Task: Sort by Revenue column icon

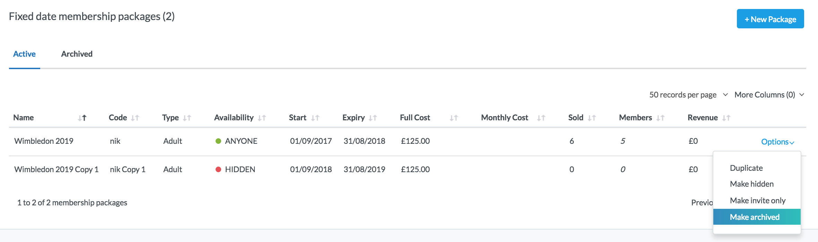Action: coord(726,118)
